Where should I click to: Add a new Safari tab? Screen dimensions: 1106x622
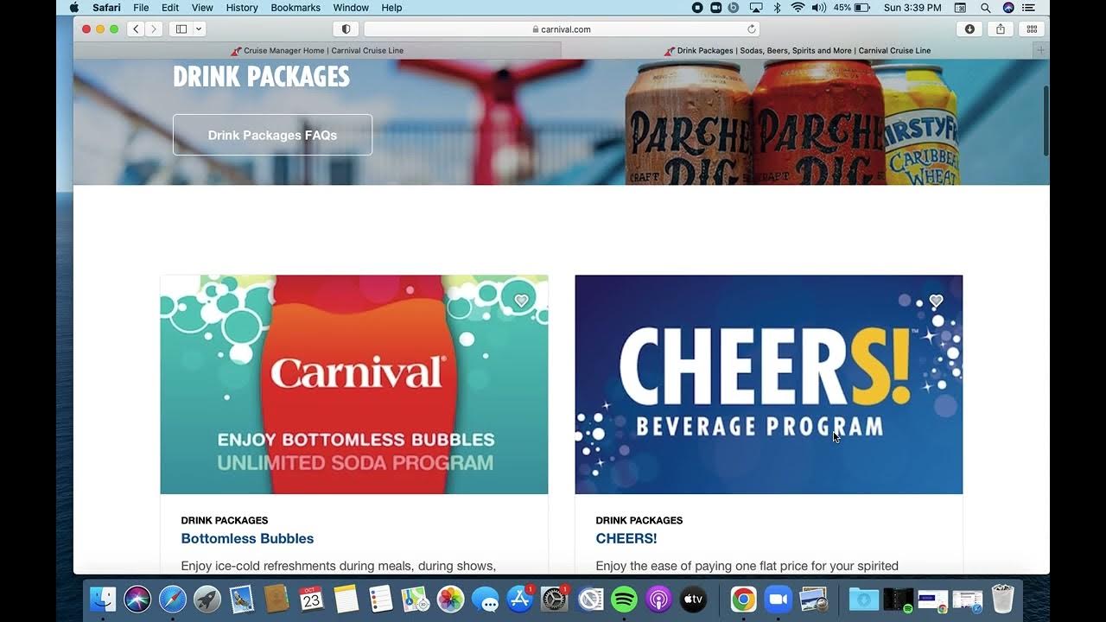[x=1040, y=50]
